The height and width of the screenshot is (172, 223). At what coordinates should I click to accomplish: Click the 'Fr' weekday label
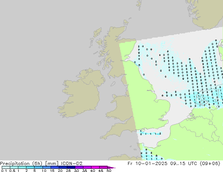coord(130,164)
